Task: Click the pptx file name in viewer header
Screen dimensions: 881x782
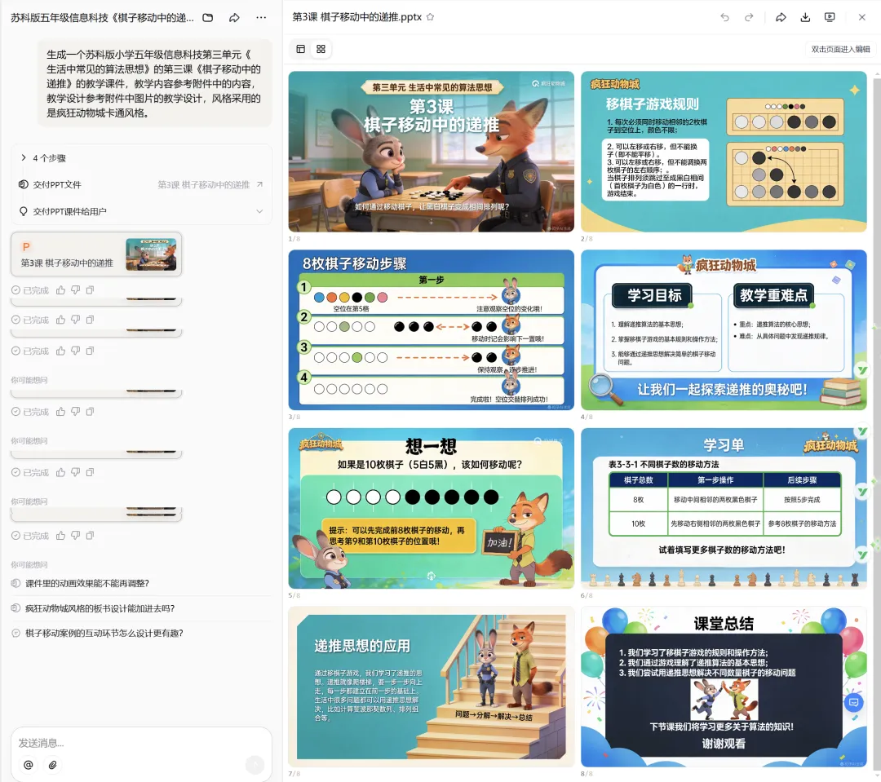Action: 356,17
